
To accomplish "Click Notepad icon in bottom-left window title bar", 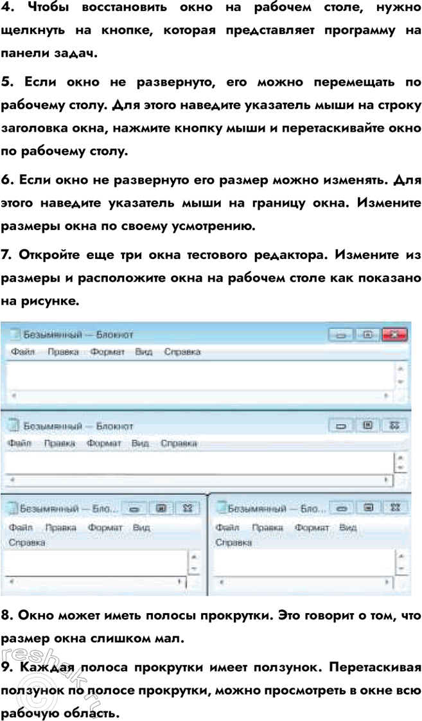I will 12,508.
